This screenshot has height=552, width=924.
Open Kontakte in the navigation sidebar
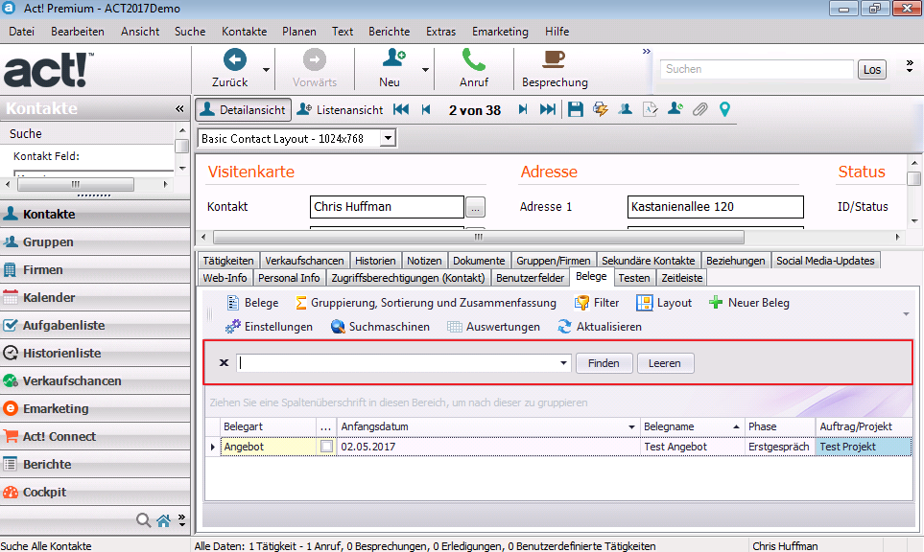(95, 215)
